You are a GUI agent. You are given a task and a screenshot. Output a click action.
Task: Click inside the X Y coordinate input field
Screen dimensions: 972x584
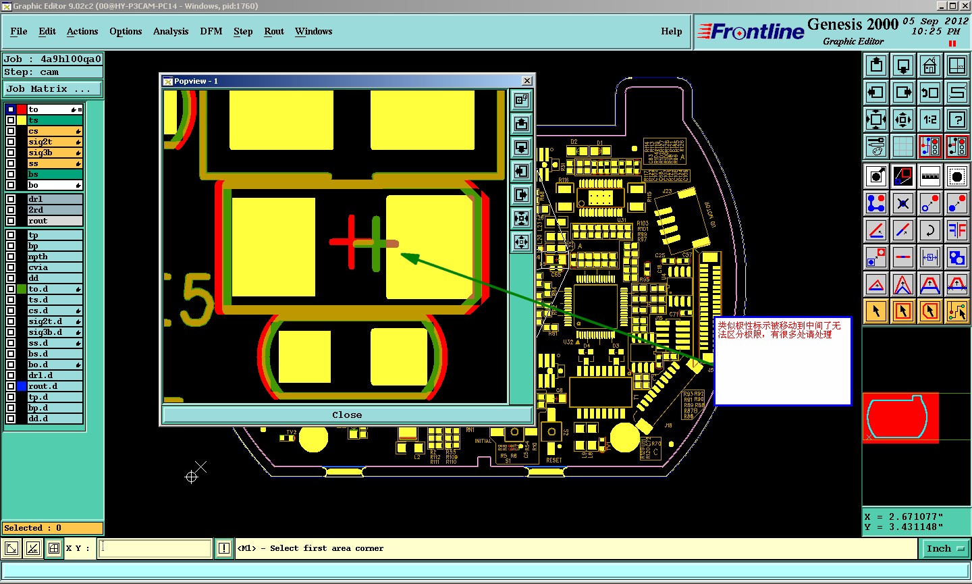(x=155, y=548)
